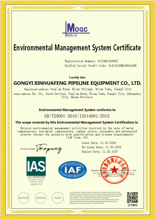Click the title 'Environmental Management System Certificate'
This screenshot has width=155, height=219.
click(x=77, y=48)
